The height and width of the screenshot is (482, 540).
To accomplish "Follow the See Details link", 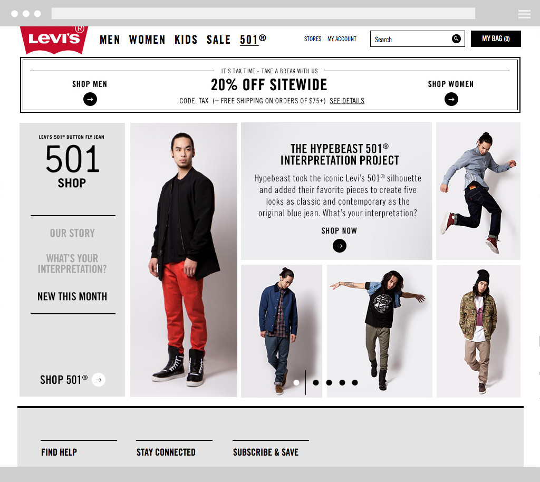I will click(x=347, y=101).
